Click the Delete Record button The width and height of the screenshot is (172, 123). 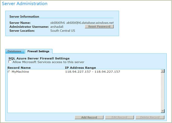[x=150, y=117]
